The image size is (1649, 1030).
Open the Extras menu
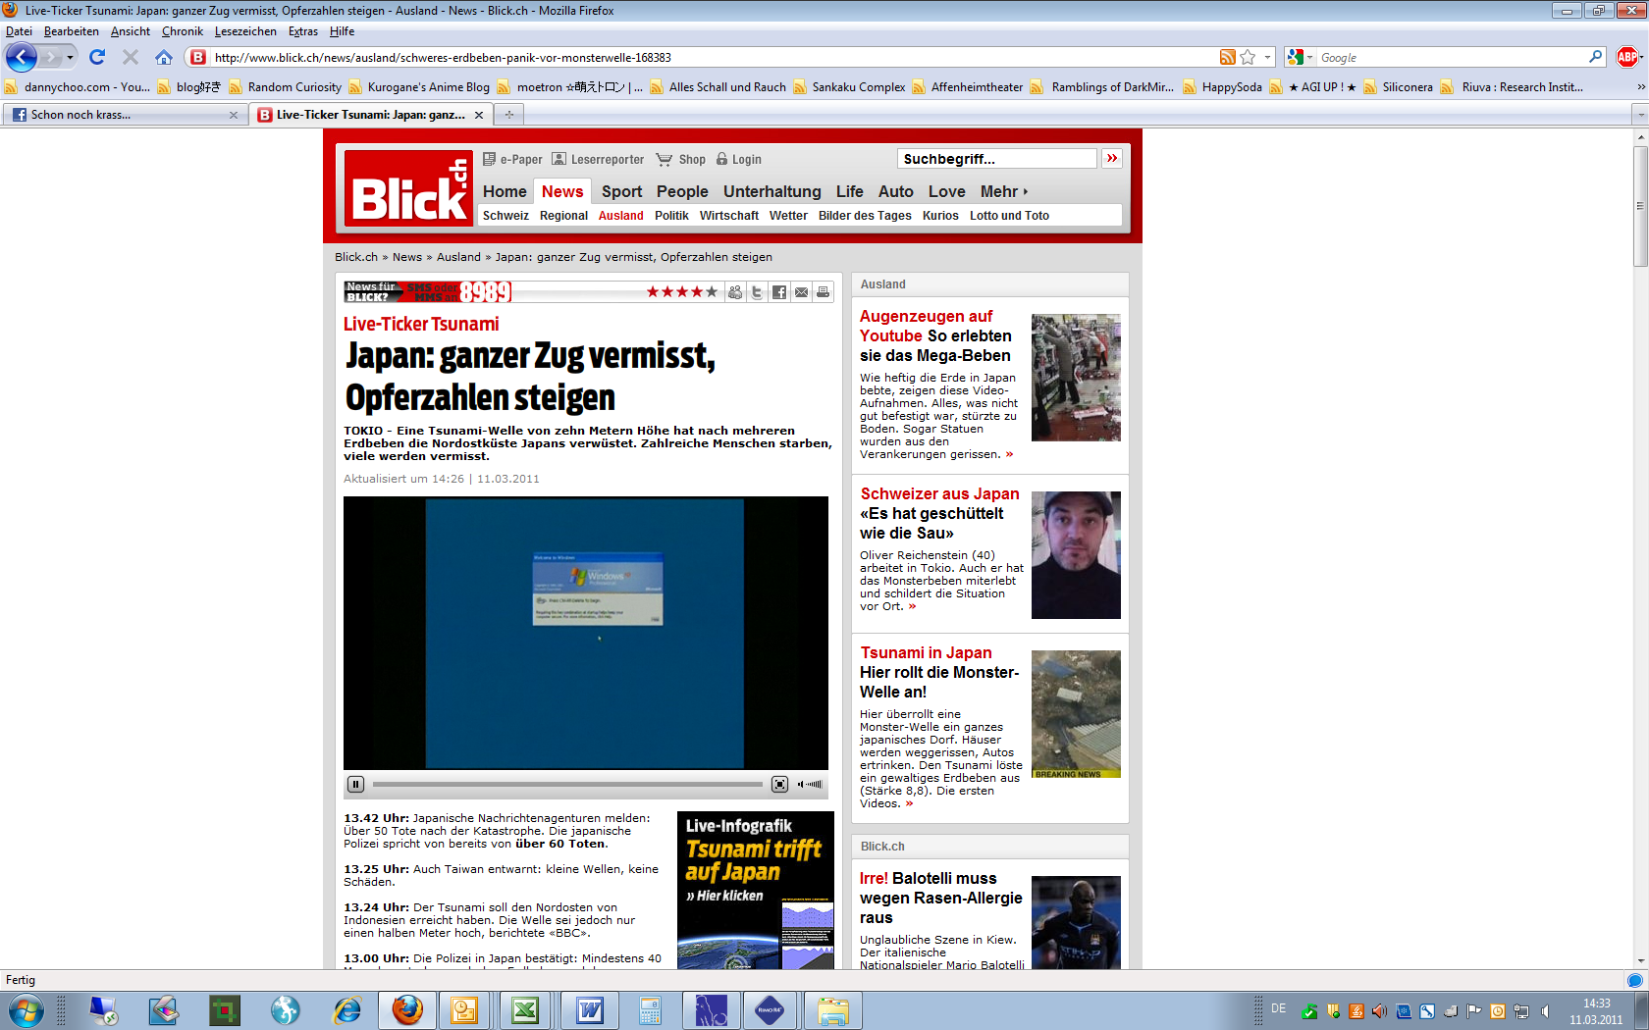[x=303, y=31]
